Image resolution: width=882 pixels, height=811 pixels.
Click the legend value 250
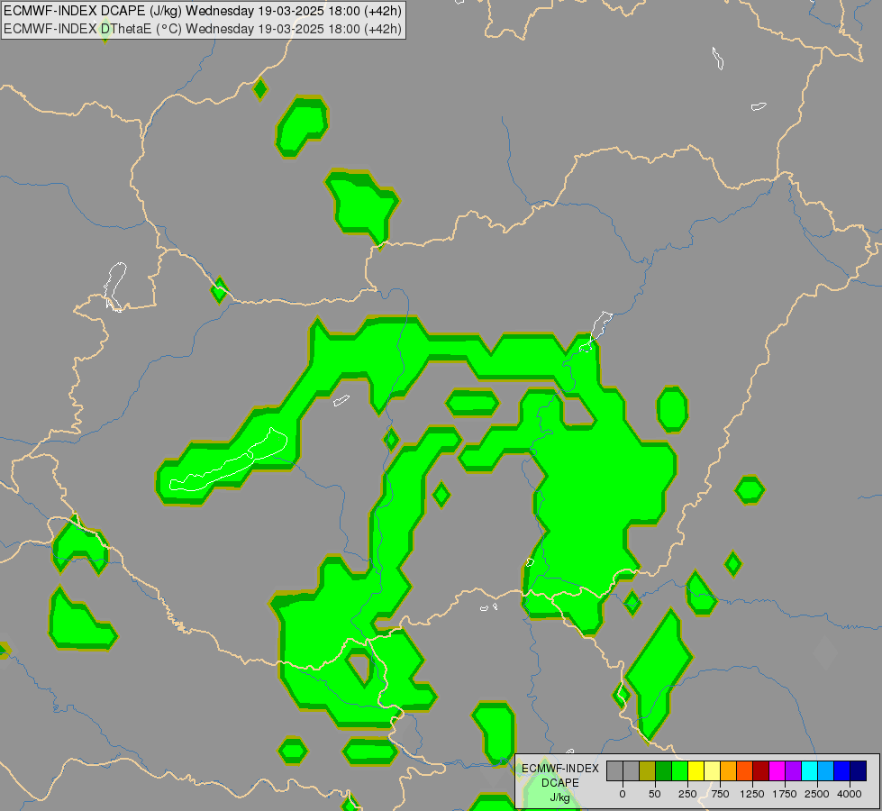coord(687,794)
